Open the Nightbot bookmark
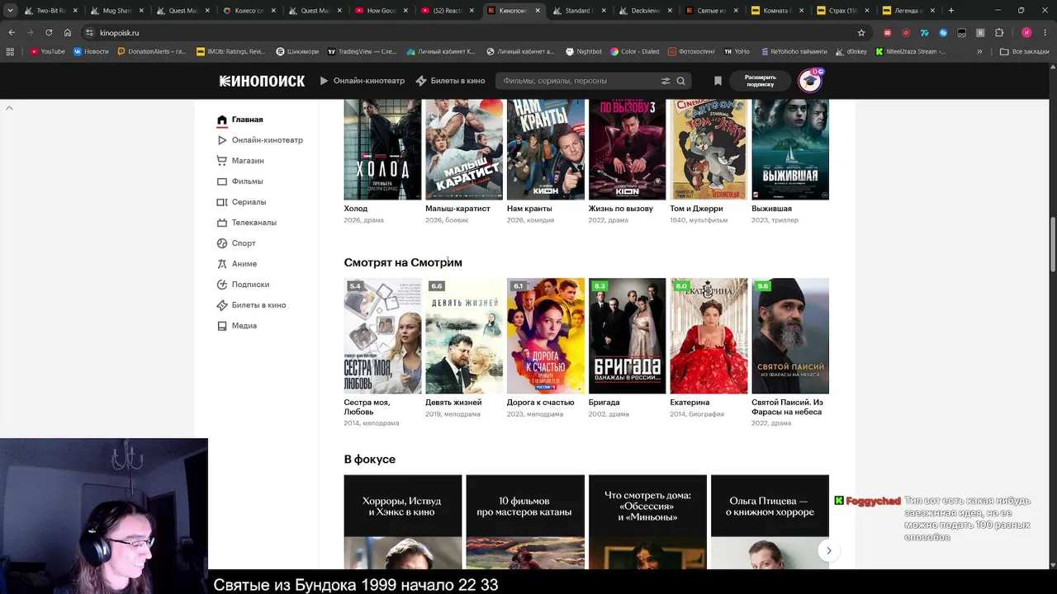 pyautogui.click(x=584, y=51)
